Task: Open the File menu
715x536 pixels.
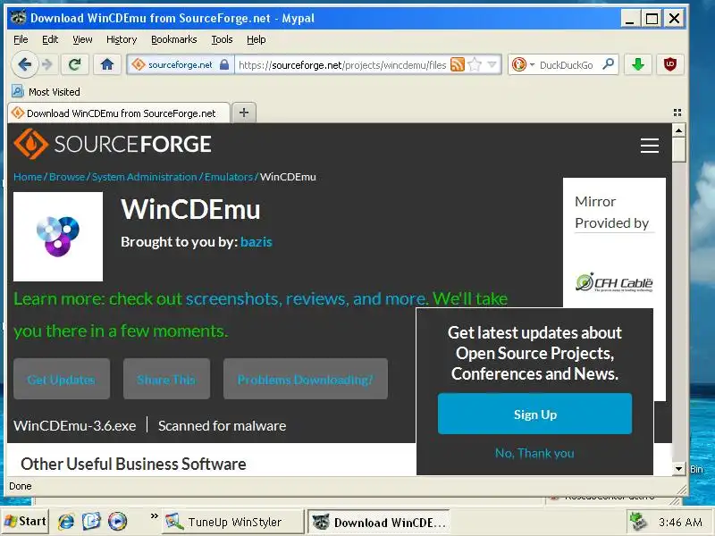Action: (21, 39)
